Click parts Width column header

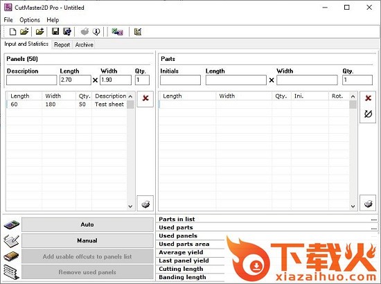pyautogui.click(x=244, y=96)
